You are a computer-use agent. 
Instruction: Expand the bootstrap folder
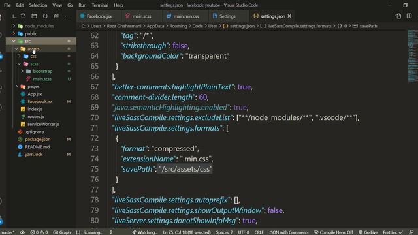(42, 71)
